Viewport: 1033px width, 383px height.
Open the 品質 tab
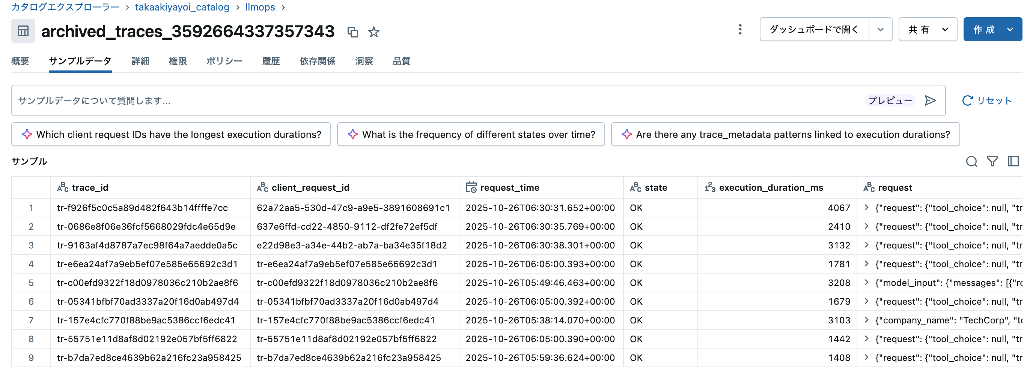pos(401,61)
